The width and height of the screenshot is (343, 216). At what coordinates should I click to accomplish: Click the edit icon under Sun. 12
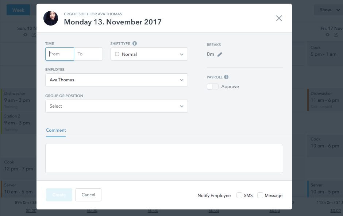coord(34,35)
